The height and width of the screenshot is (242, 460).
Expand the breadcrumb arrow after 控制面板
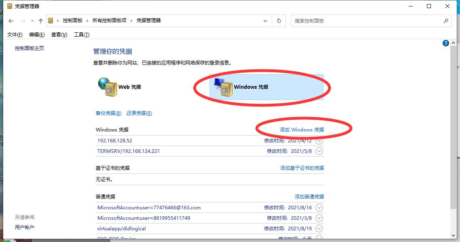coord(87,21)
